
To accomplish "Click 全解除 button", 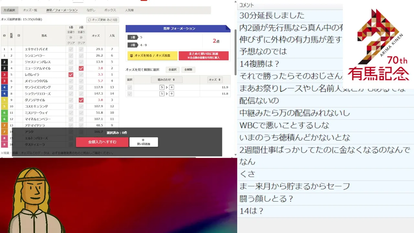I will click(188, 70).
